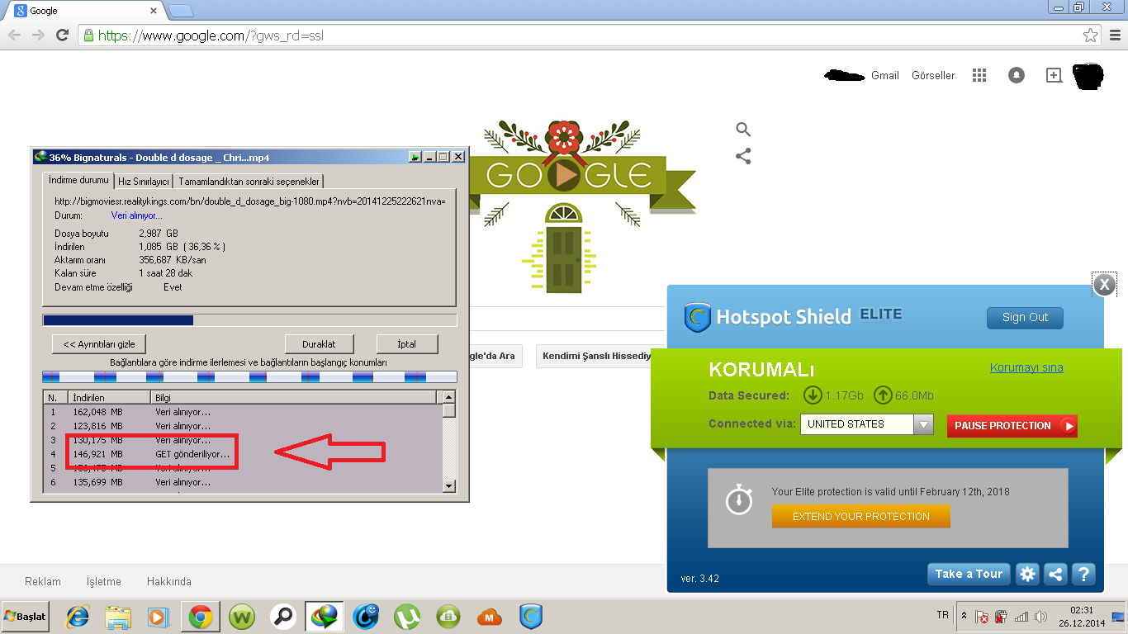Click the Hotspot Shield share icon
This screenshot has height=634, width=1128.
click(1055, 575)
